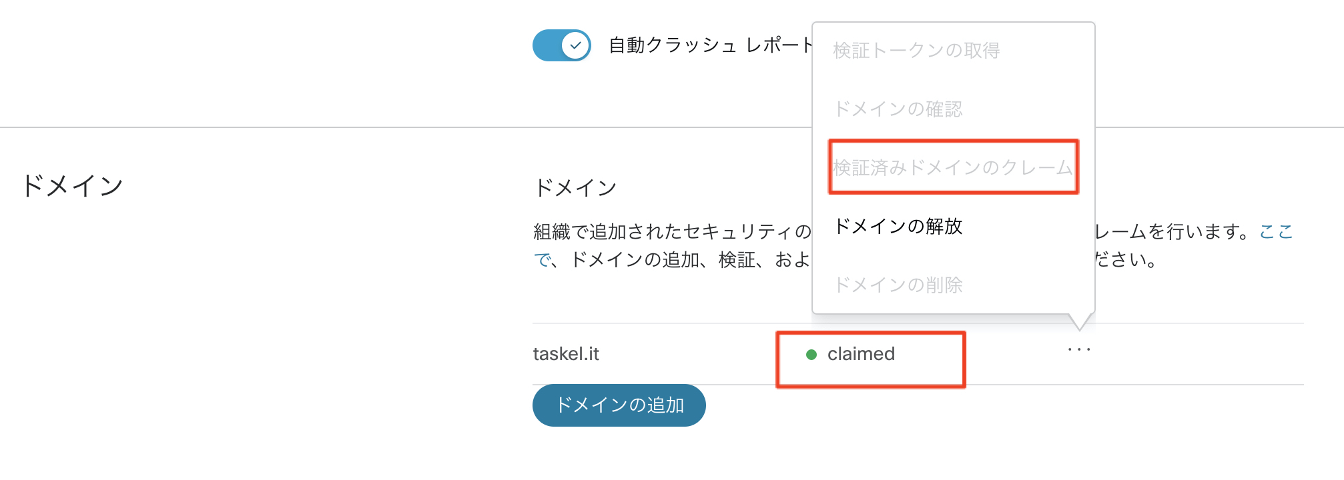Screen dimensions: 1344x480
Task: Select 検証済みドメインのクレーム menu entry
Action: click(x=952, y=167)
